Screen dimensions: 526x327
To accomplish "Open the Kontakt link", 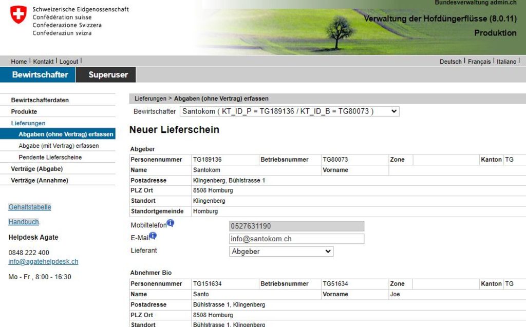I will coord(44,62).
